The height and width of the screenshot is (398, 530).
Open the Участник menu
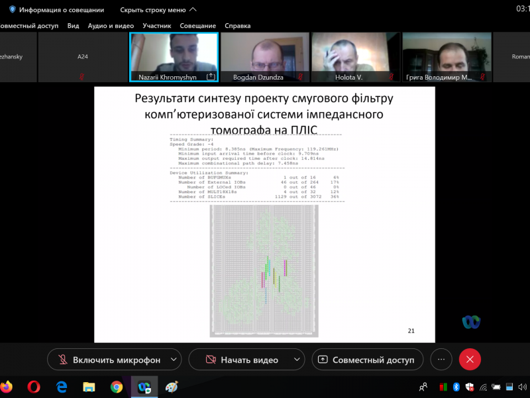[x=156, y=26]
